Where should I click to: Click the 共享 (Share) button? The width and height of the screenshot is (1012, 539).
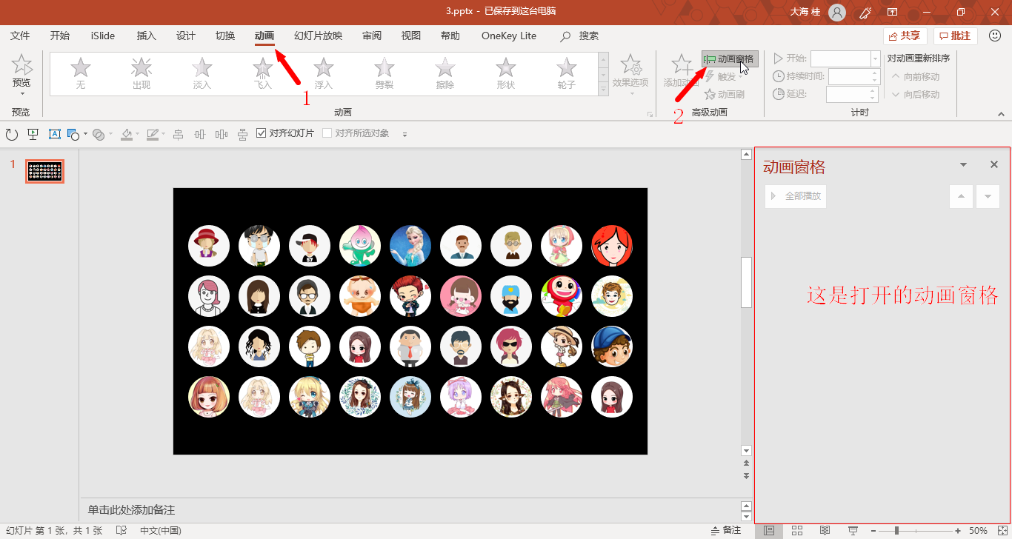(x=905, y=36)
